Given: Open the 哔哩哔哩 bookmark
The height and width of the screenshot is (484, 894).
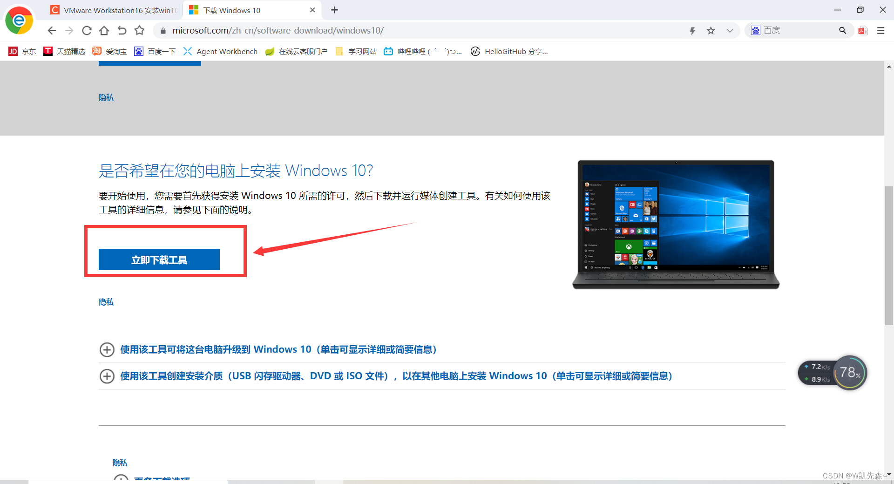Looking at the screenshot, I should 423,51.
